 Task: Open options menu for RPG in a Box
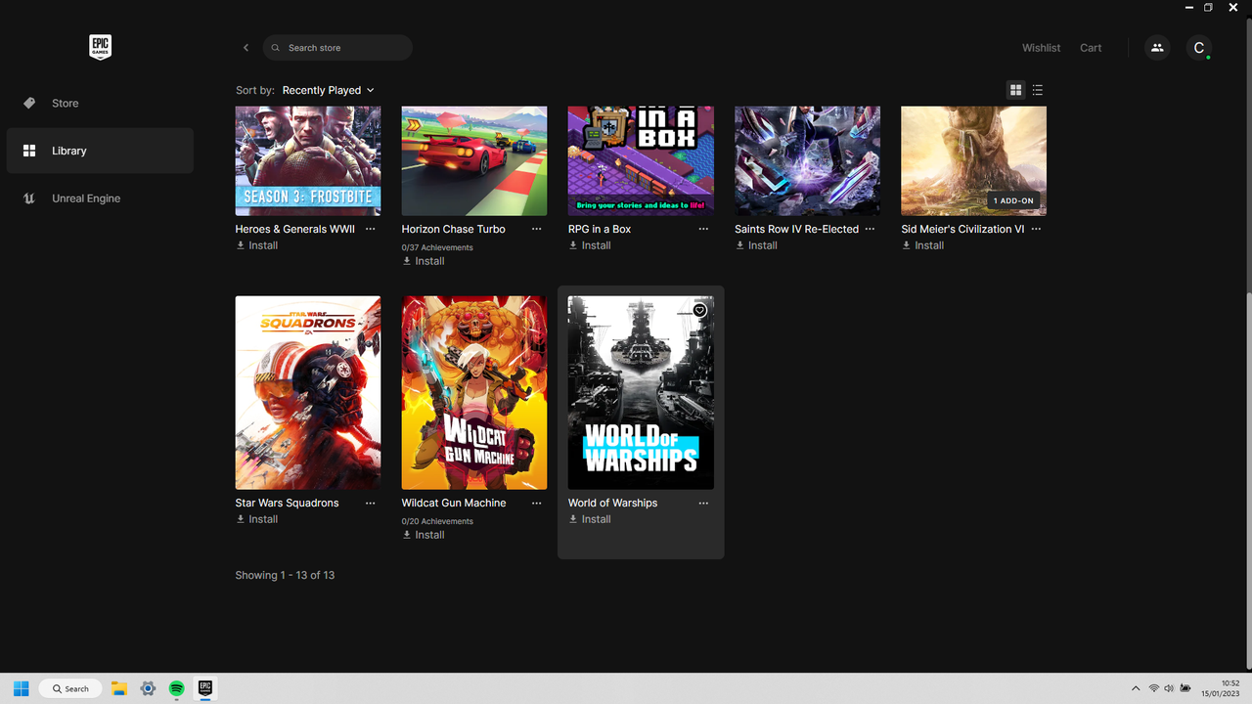[703, 229]
